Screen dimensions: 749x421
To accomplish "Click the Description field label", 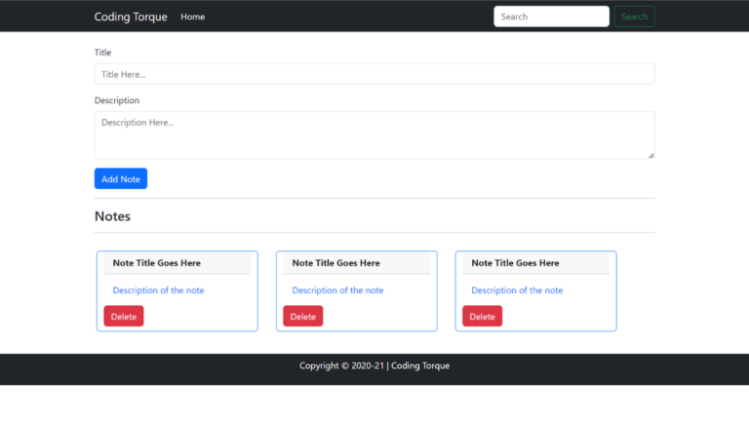I will click(117, 100).
